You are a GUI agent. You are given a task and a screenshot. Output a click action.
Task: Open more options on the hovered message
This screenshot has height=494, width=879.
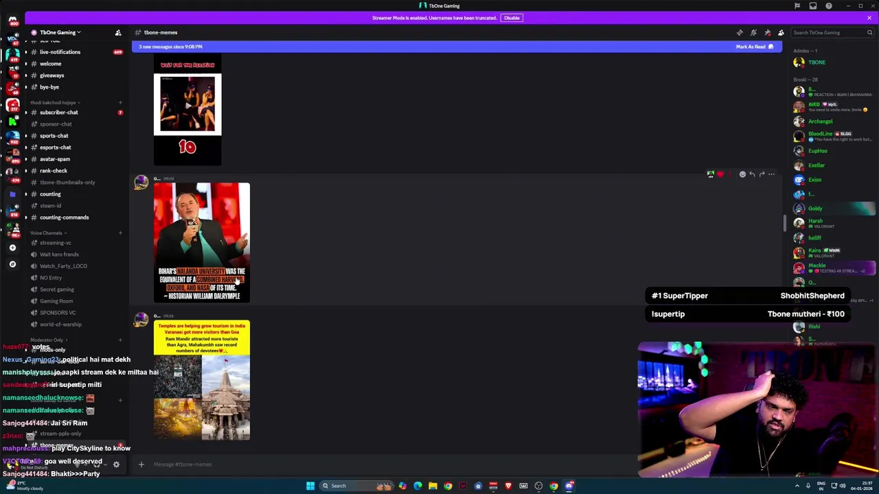(x=771, y=174)
